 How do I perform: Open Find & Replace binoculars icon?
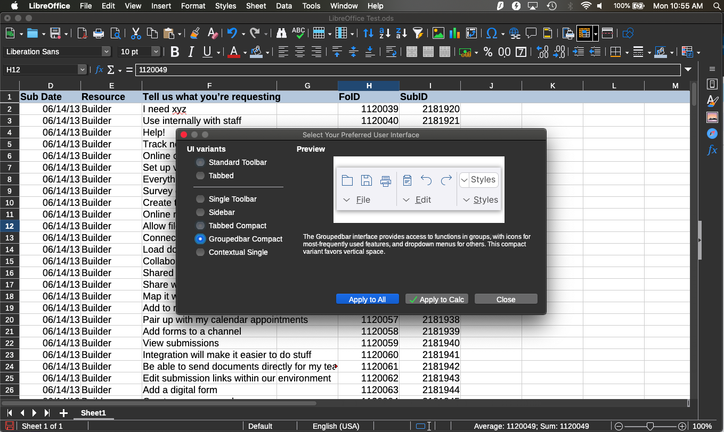click(282, 34)
